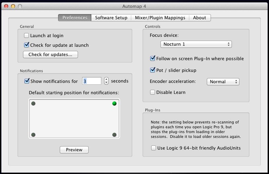The image size is (269, 174).
Task: Select the top-right green notification position dot
Action: click(x=114, y=104)
